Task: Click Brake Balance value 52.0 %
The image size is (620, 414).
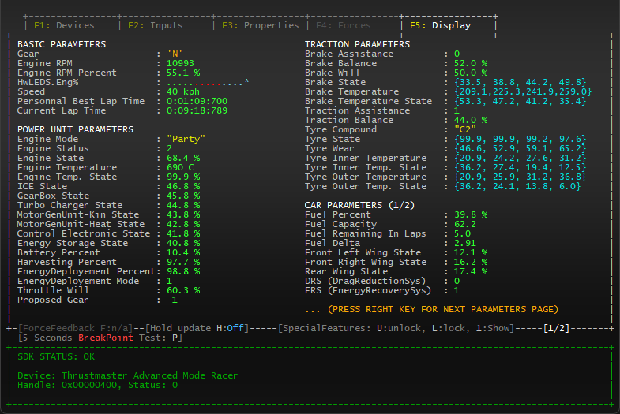Action: pyautogui.click(x=471, y=63)
